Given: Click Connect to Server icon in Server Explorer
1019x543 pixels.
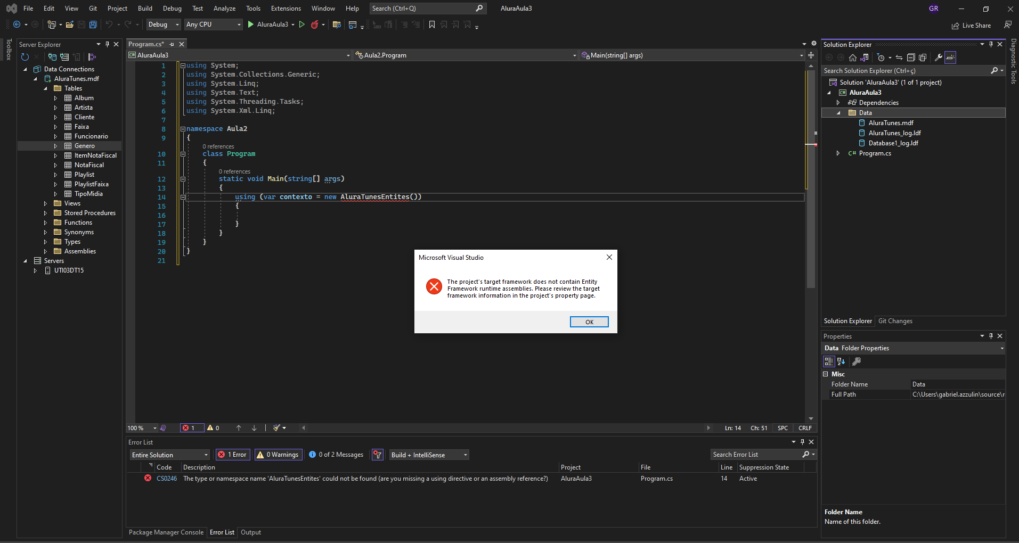Looking at the screenshot, I should click(64, 57).
